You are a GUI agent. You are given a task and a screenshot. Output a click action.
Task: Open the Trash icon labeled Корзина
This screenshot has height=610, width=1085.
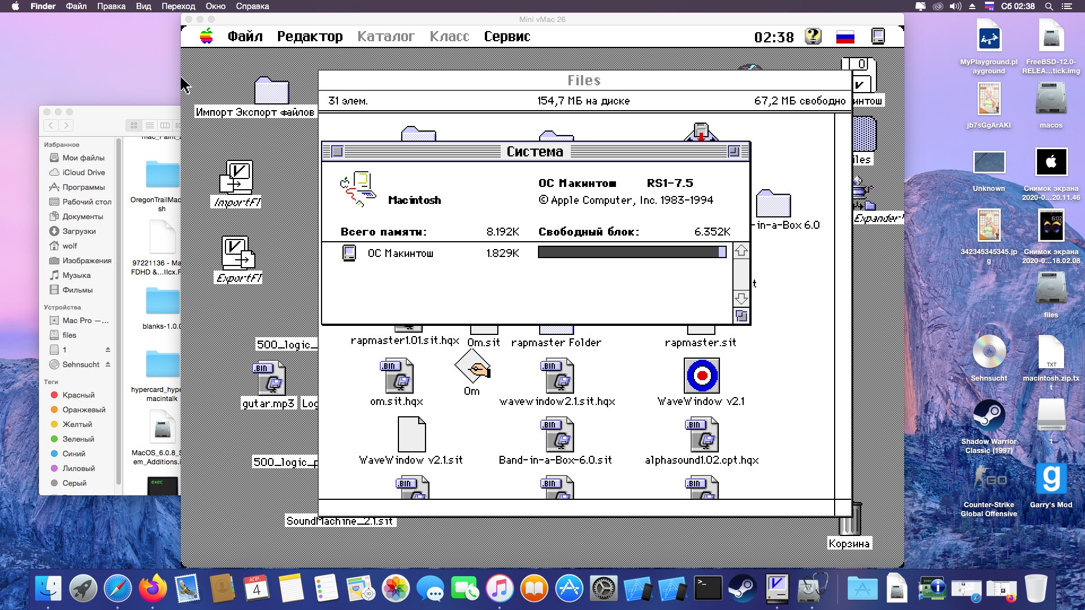[x=850, y=520]
